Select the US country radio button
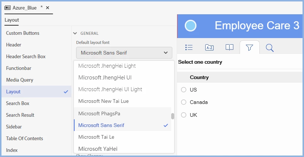 [184, 90]
